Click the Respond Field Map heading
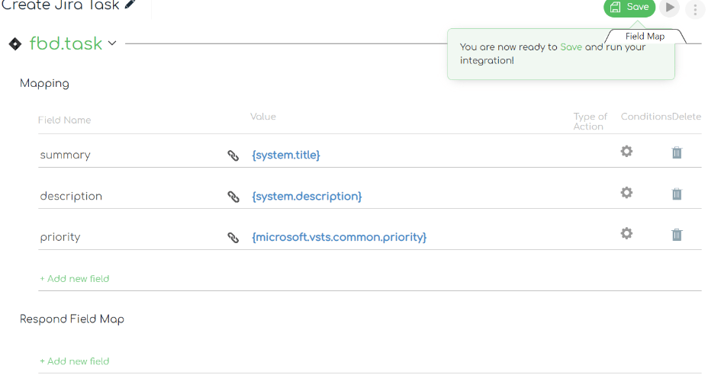This screenshot has width=708, height=375. (72, 319)
